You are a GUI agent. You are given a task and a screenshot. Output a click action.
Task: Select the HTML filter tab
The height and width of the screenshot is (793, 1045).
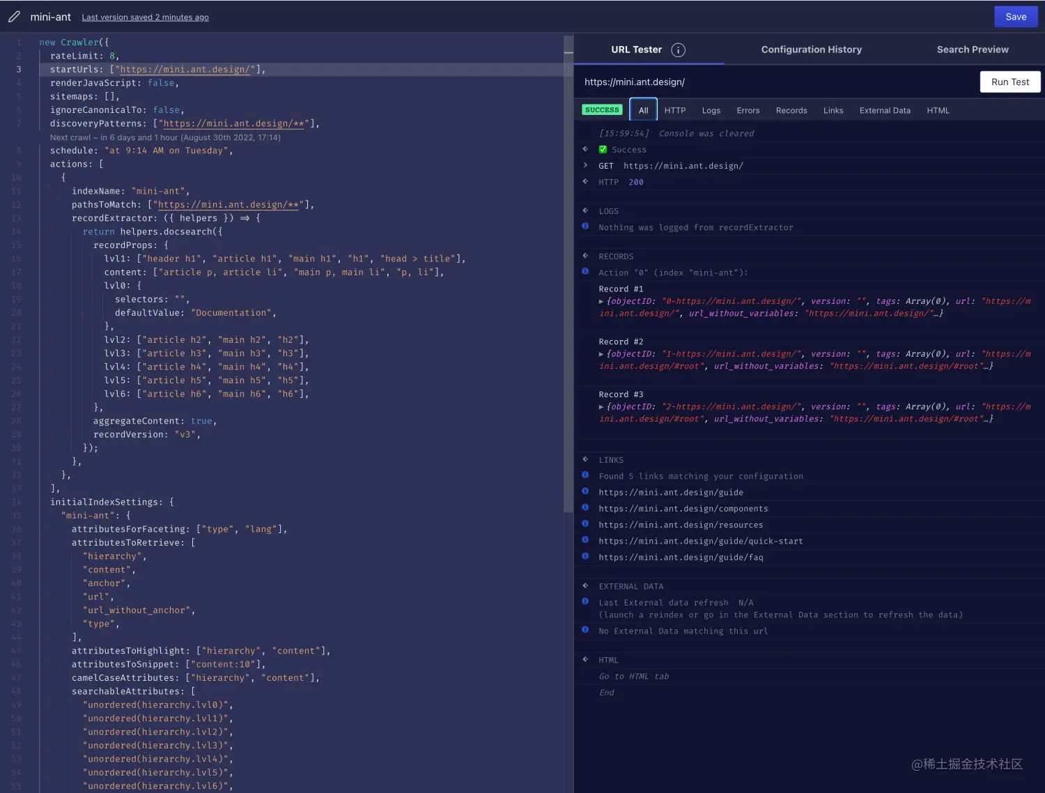[x=938, y=110]
